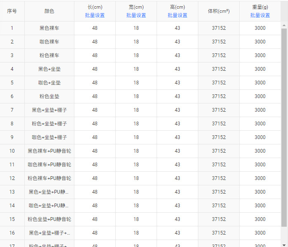Screen dimensions: 288x247
Task: Select length field for 黑色裸车 row
Action: (x=95, y=28)
